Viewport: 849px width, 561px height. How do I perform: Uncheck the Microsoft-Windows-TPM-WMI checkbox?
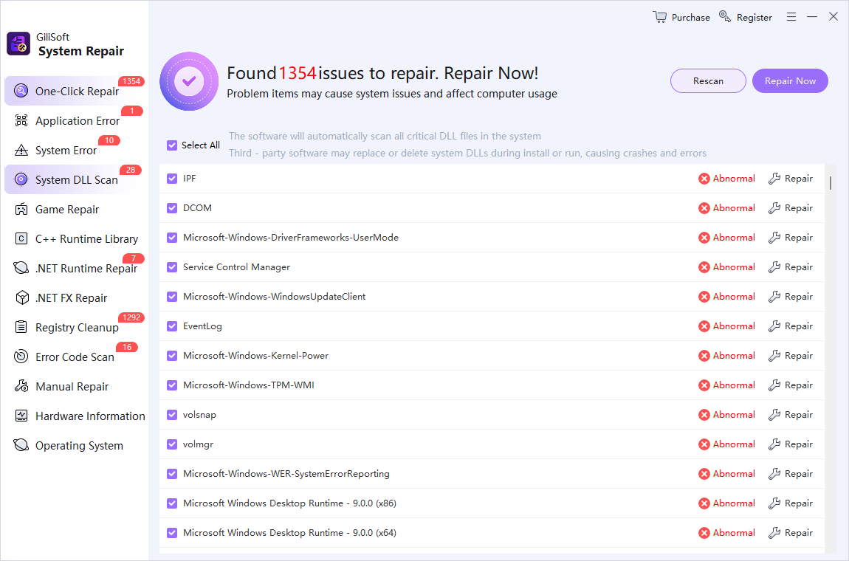coord(172,385)
